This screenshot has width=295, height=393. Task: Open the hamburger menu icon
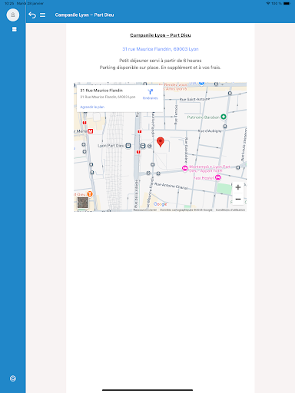pos(43,15)
